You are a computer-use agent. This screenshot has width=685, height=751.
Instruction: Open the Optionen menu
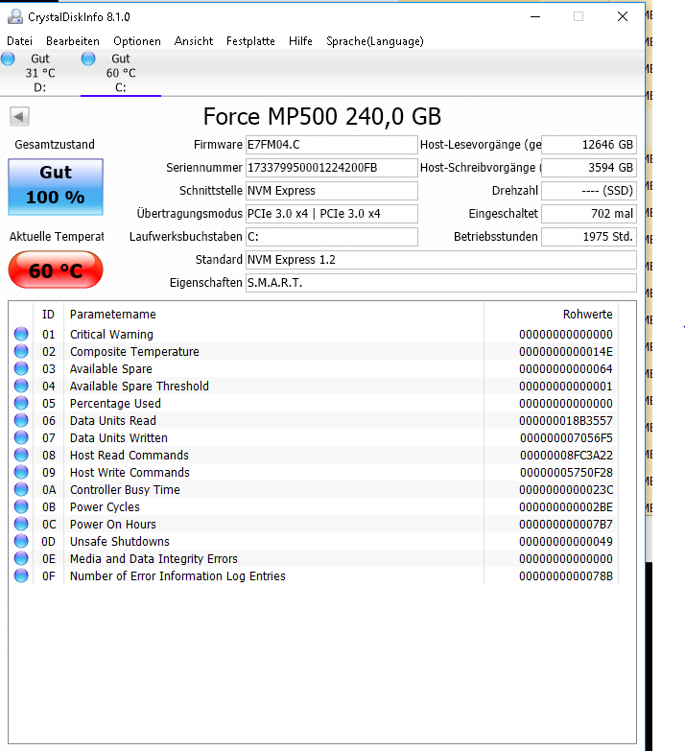137,41
